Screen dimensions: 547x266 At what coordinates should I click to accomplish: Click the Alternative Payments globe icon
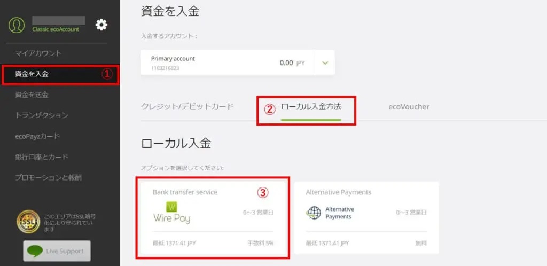314,213
